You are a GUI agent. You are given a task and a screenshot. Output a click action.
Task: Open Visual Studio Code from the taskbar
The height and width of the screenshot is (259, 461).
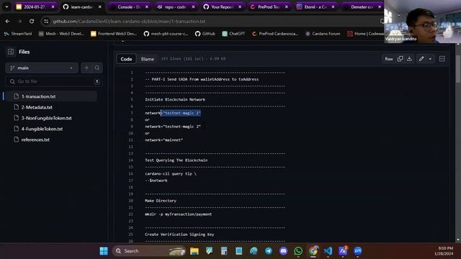(x=328, y=251)
